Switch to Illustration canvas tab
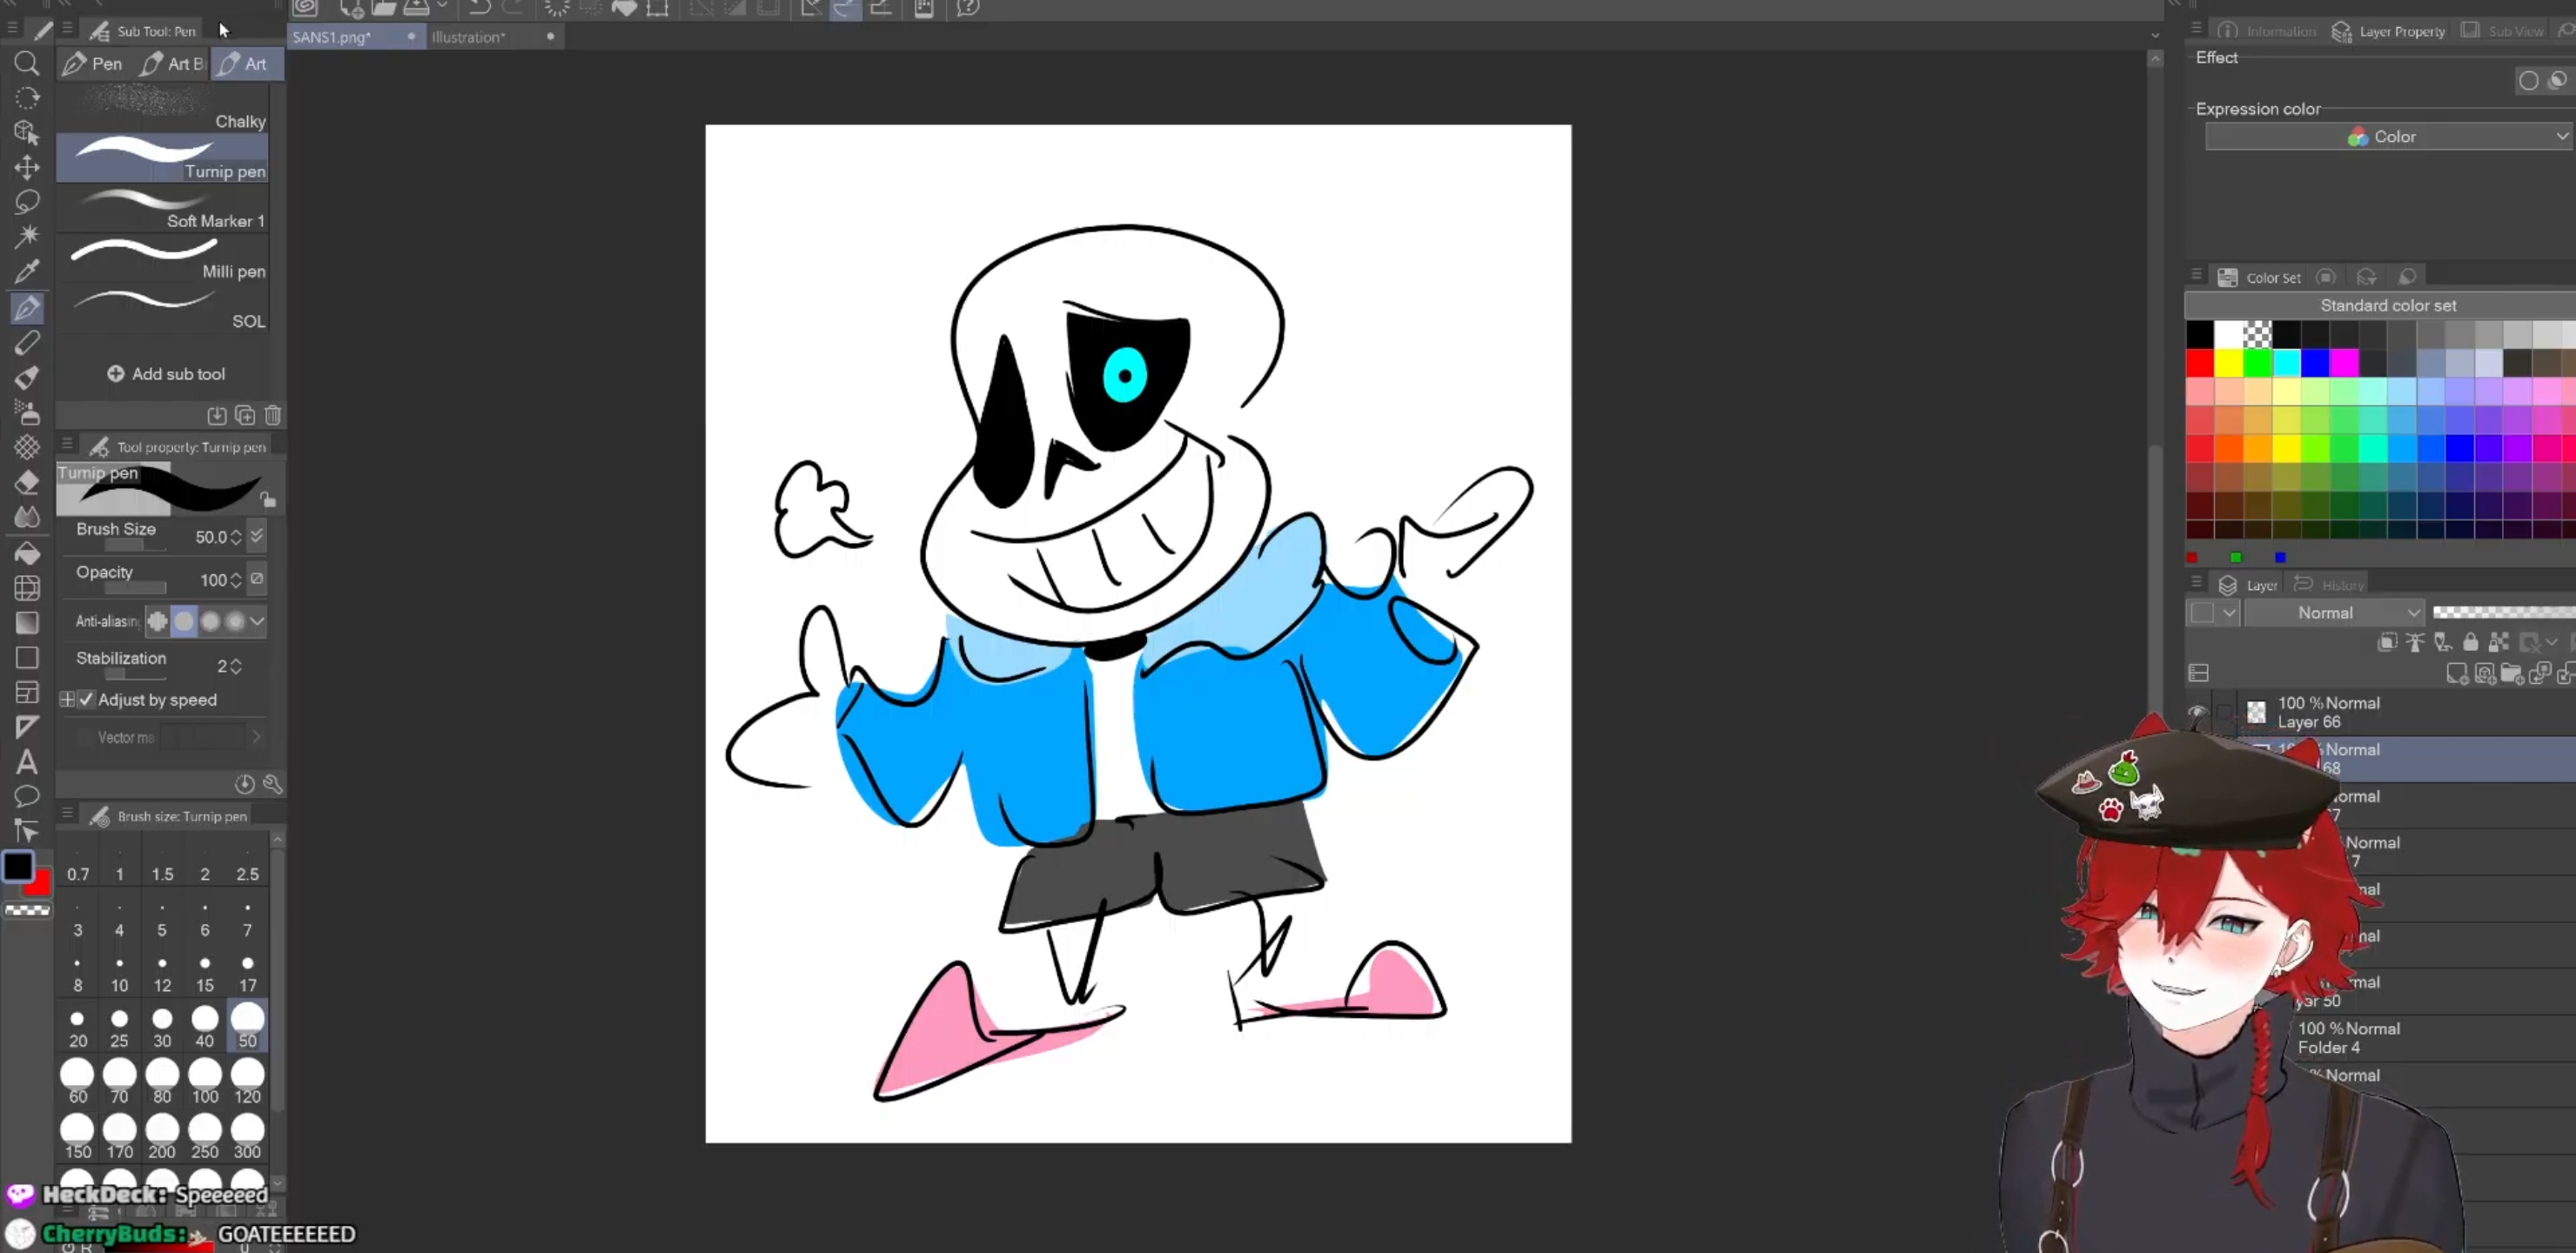 click(494, 37)
